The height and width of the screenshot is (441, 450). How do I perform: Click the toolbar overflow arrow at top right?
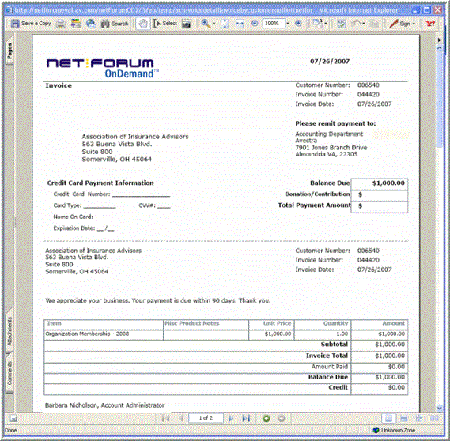(x=439, y=40)
